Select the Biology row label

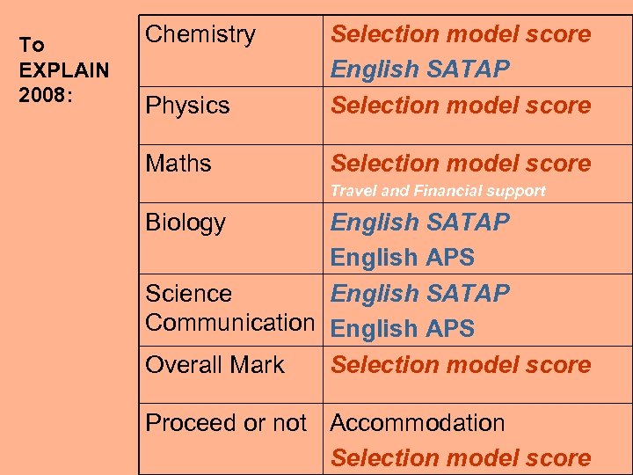pyautogui.click(x=186, y=223)
